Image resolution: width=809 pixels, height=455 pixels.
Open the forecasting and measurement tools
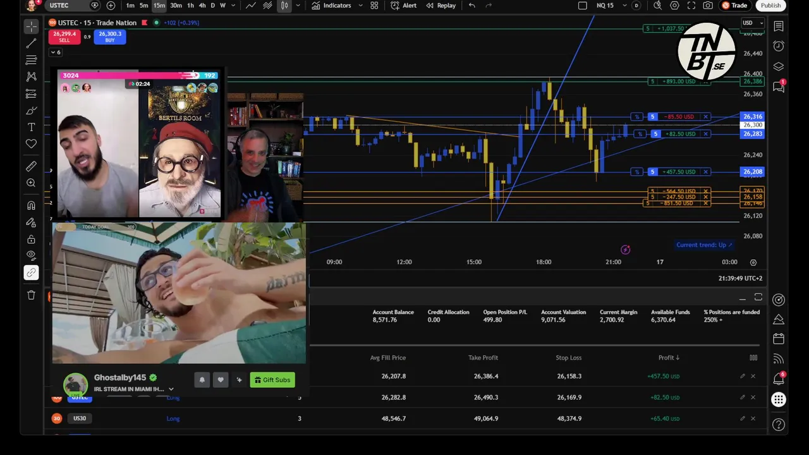31,94
